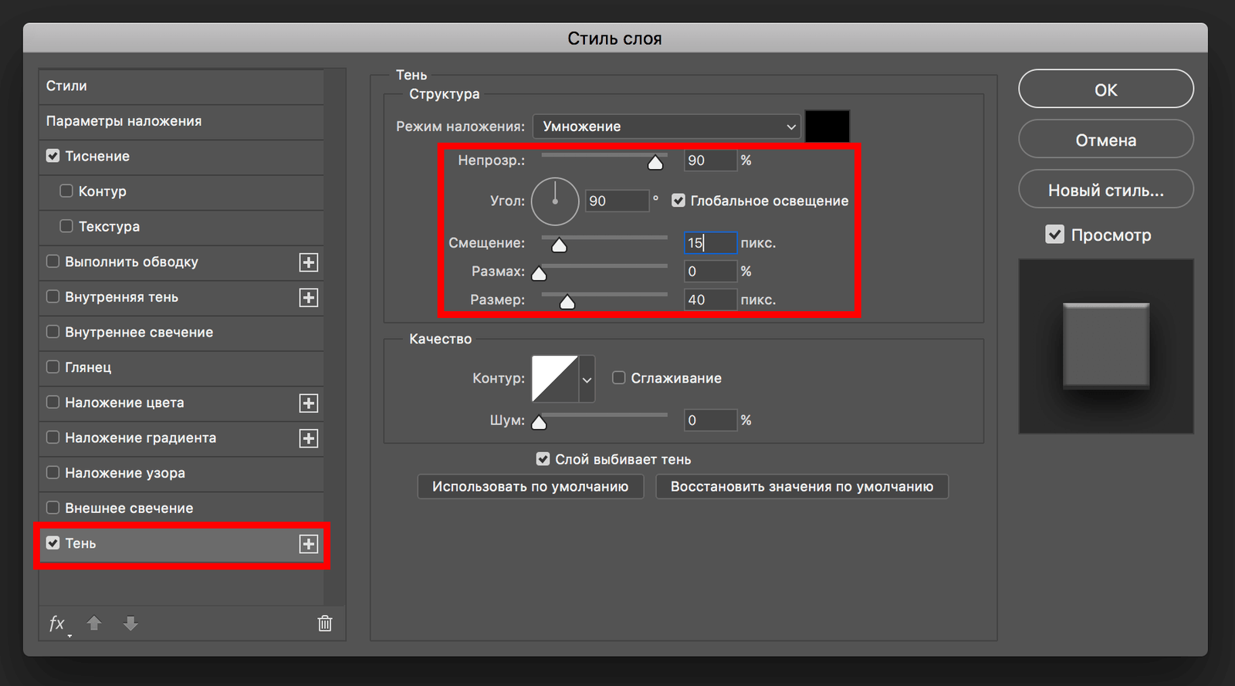This screenshot has height=686, width=1235.
Task: Click the fx effects menu icon
Action: pos(57,623)
